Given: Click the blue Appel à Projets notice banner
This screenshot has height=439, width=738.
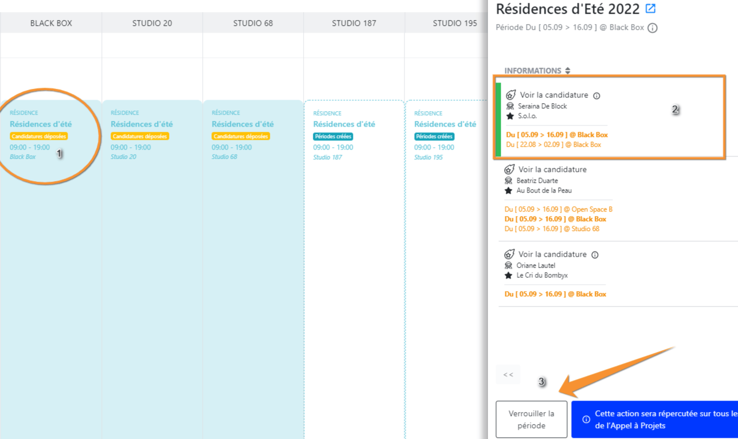Looking at the screenshot, I should click(x=654, y=420).
